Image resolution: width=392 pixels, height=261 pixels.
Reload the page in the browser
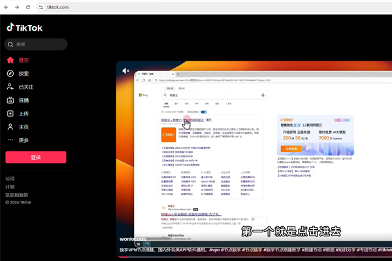[29, 7]
